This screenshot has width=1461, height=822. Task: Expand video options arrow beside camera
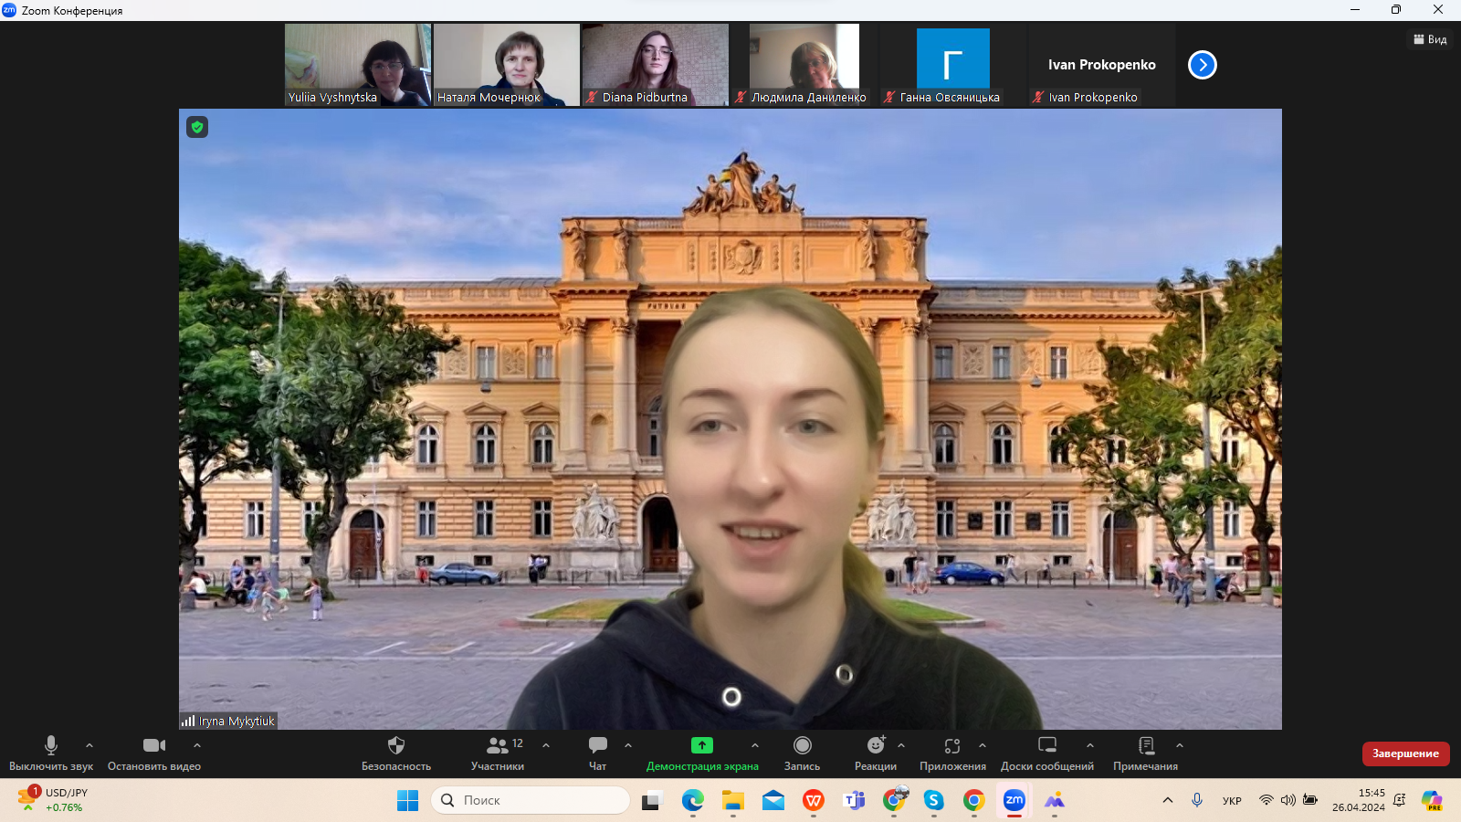(197, 745)
